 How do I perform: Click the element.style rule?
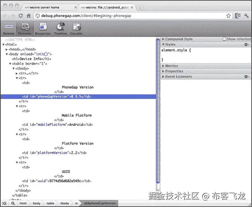[x=176, y=50]
